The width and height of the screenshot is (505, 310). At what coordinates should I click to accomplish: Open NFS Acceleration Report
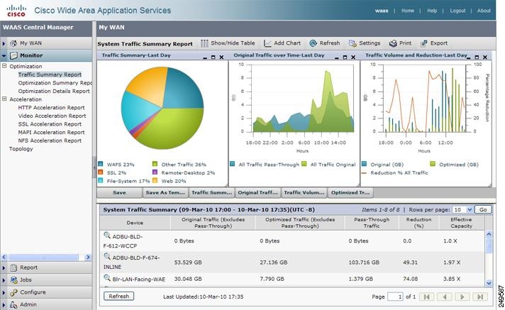pos(50,140)
